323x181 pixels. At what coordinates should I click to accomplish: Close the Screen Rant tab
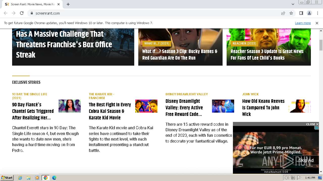59,4
